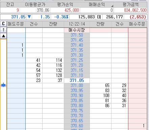The width and height of the screenshot is (149, 130).
Task: Click price 370.65 in the ladder
Action: (x=77, y=121)
